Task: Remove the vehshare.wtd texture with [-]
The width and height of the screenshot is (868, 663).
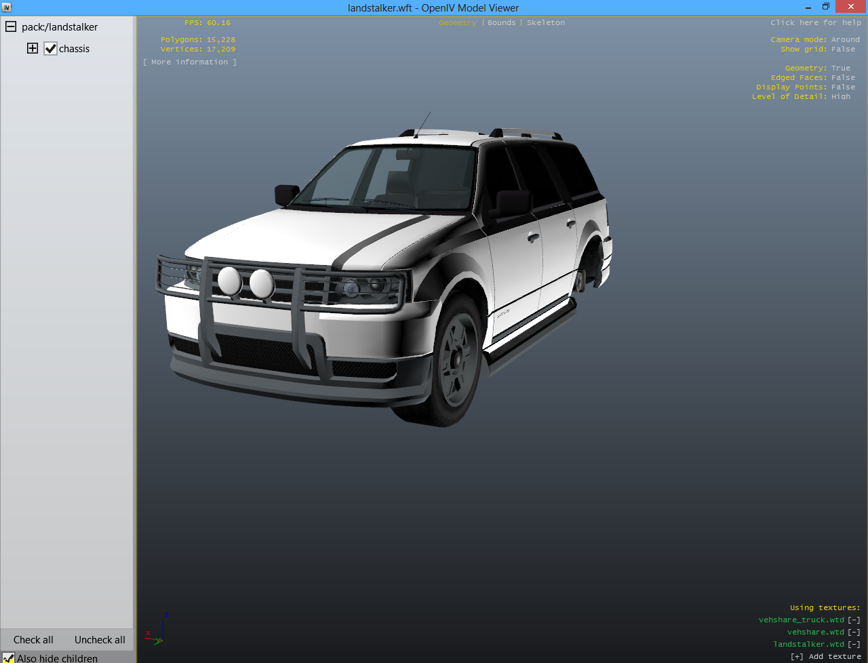Action: (x=854, y=632)
